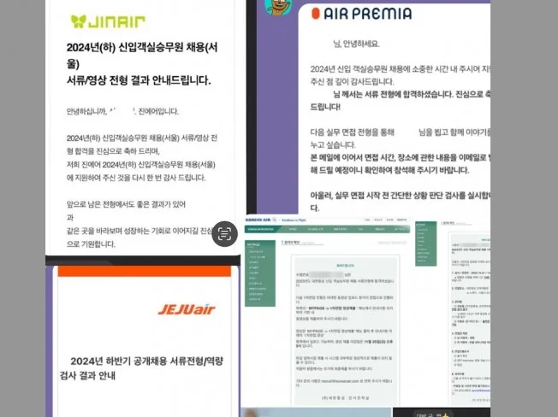Click the orange banner atop Jeju Air email
Viewport: 558px width, 417px height.
pyautogui.click(x=142, y=272)
